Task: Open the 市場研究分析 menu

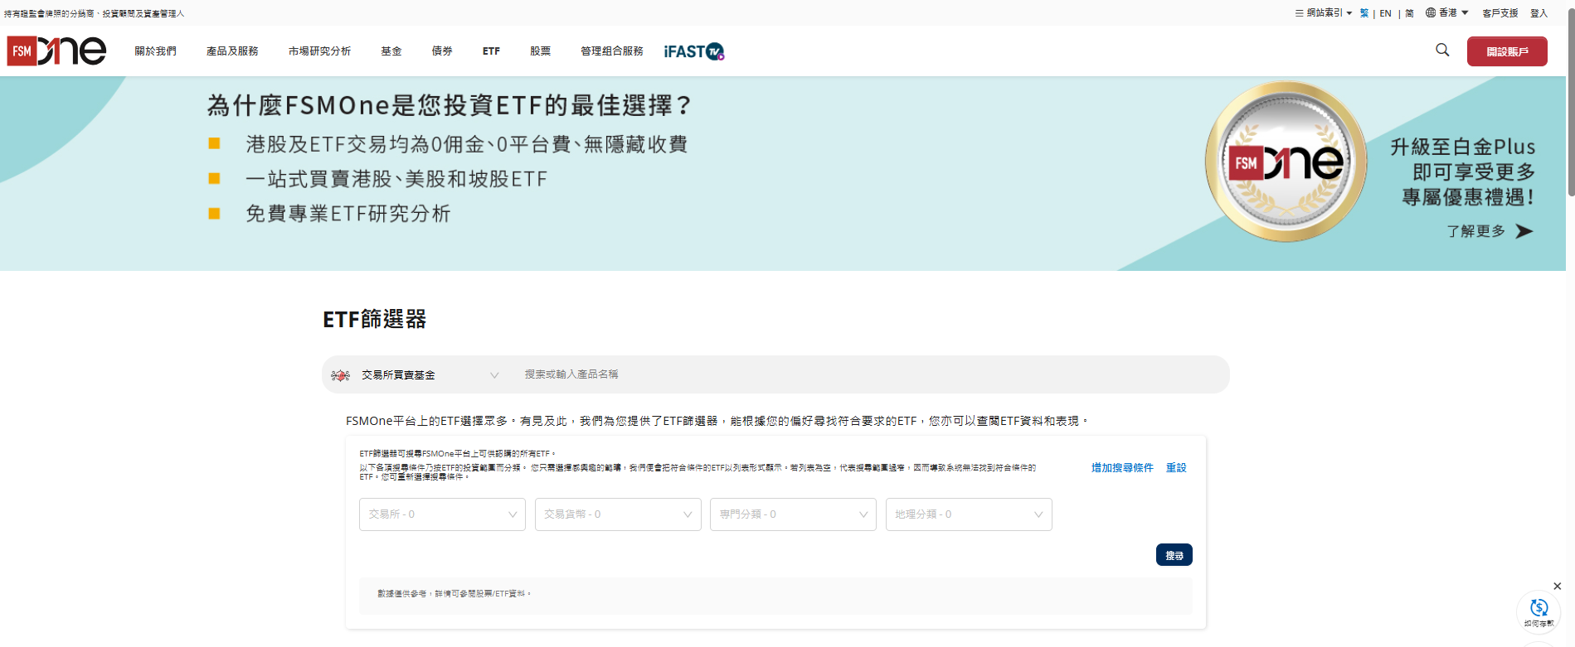Action: [319, 51]
